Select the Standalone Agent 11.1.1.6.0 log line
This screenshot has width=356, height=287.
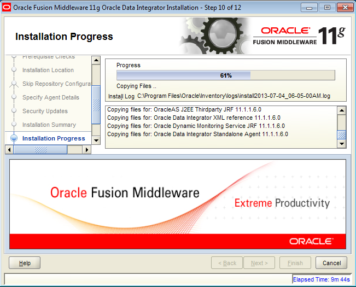coord(197,134)
